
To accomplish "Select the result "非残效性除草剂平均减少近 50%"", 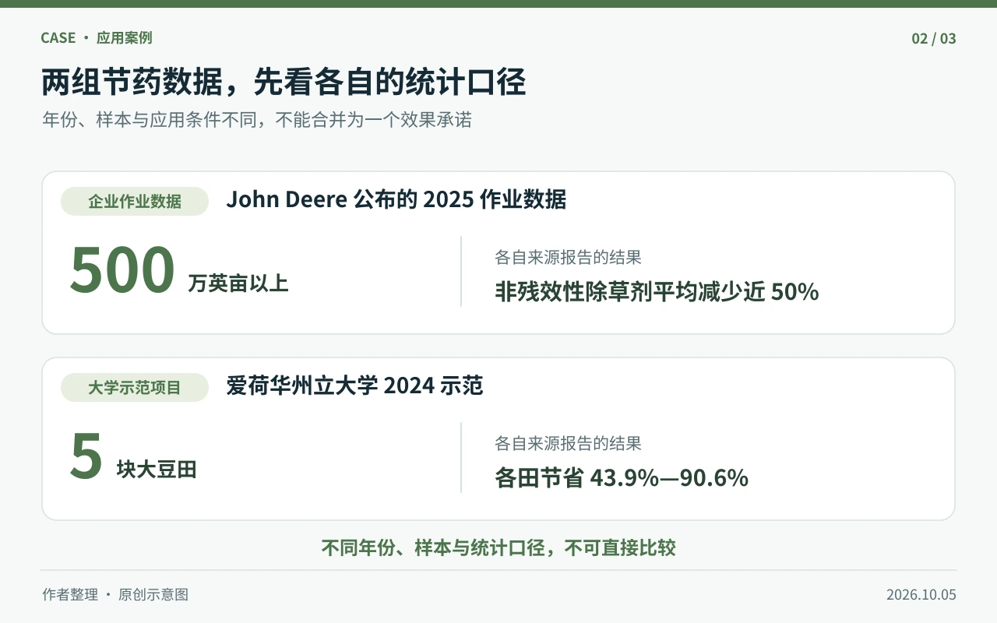I will pyautogui.click(x=657, y=291).
